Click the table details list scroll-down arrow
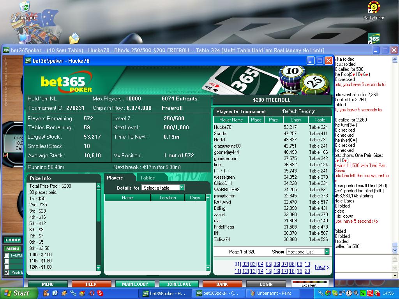The width and height of the screenshot is (399, 299). 208,268
